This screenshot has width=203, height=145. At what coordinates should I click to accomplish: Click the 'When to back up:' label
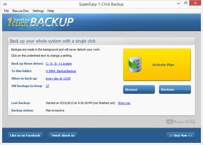click(x=24, y=78)
